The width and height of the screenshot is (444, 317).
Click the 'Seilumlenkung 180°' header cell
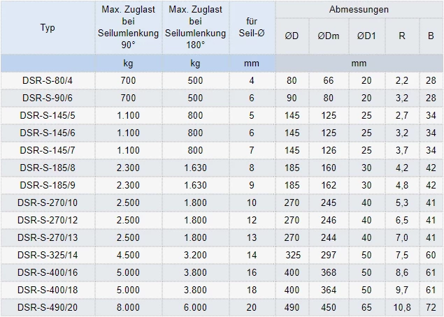pos(196,28)
